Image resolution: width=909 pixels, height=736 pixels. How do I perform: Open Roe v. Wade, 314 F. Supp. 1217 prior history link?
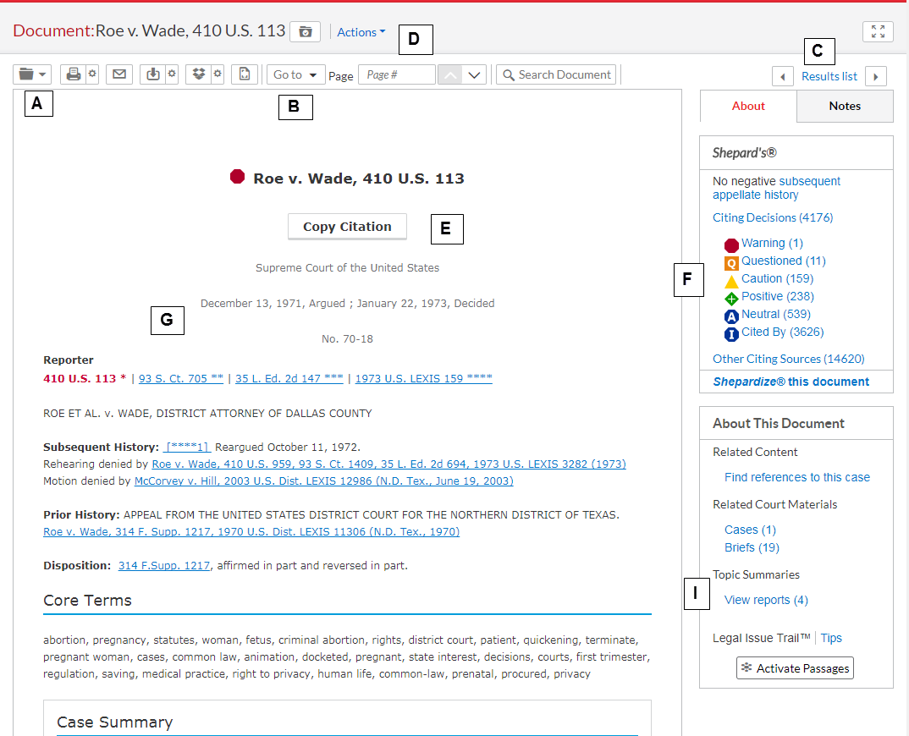251,532
